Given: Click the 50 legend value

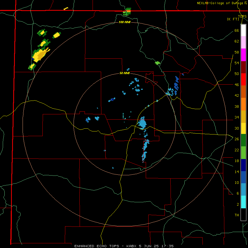Looking at the screenshot, I should [237, 74].
